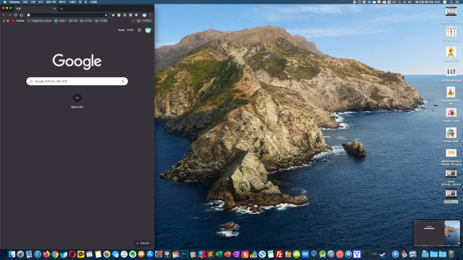The image size is (463, 260).
Task: Open the screenshot preview thumbnail
Action: (x=437, y=233)
